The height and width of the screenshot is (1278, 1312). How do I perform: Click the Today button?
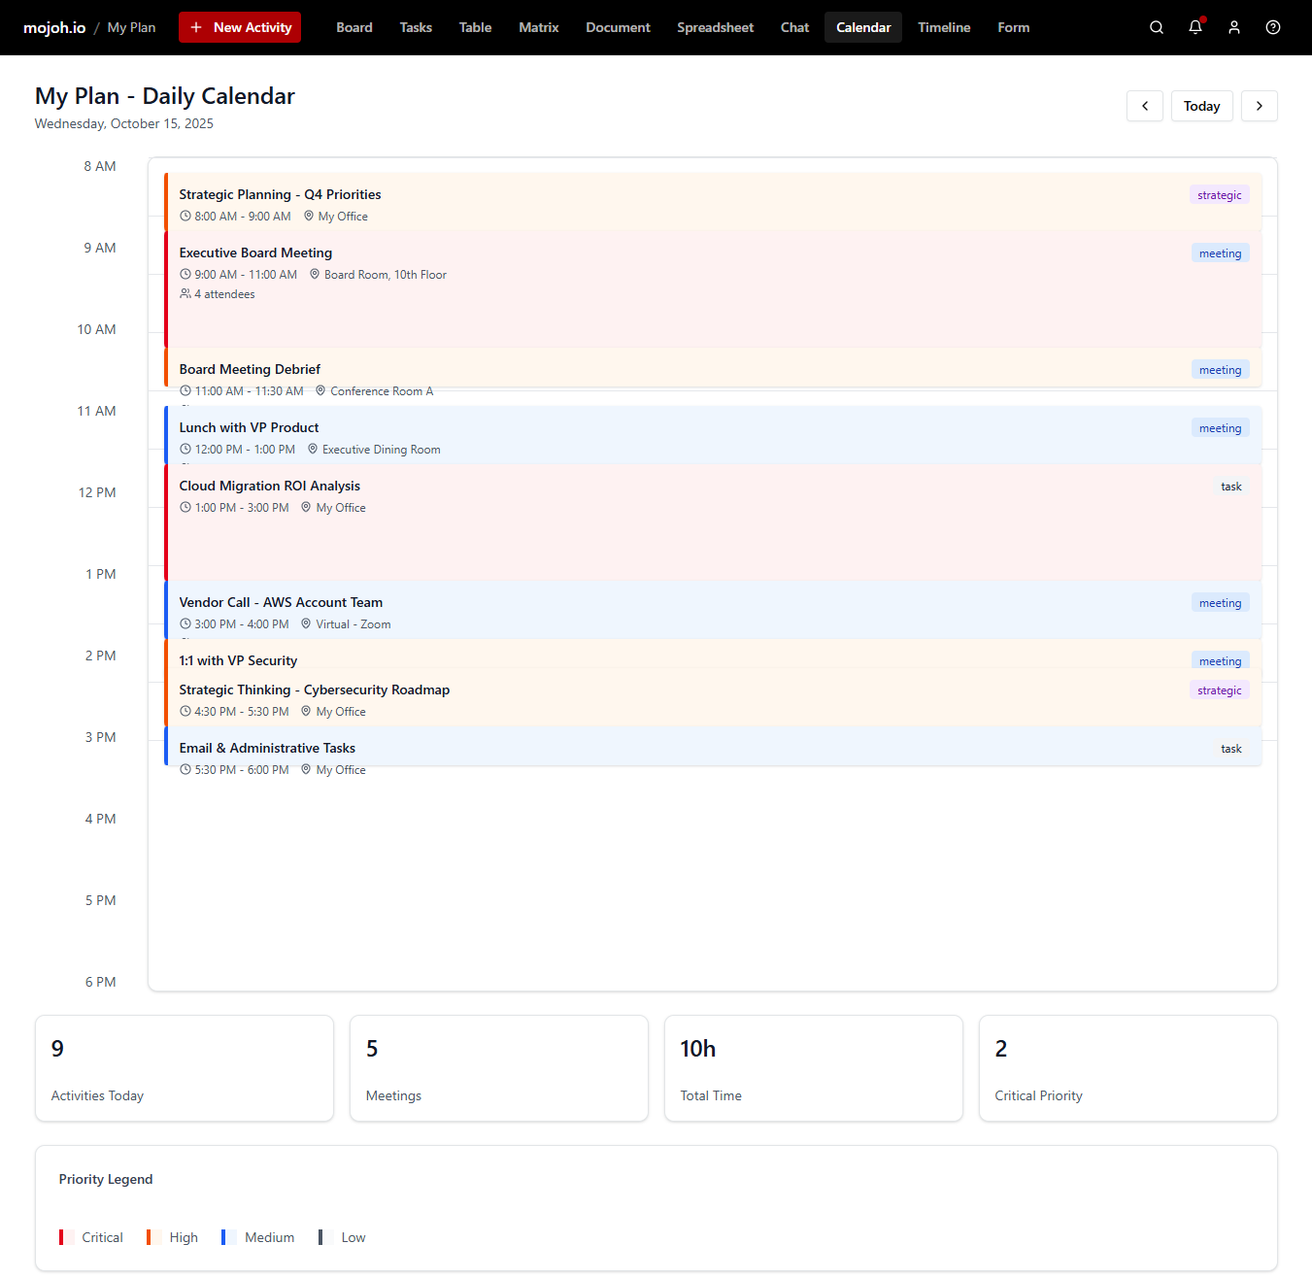tap(1201, 106)
